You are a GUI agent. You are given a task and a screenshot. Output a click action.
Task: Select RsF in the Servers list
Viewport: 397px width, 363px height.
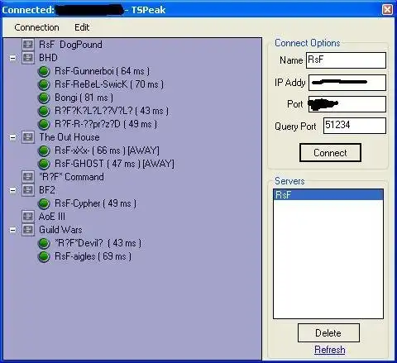[328, 195]
